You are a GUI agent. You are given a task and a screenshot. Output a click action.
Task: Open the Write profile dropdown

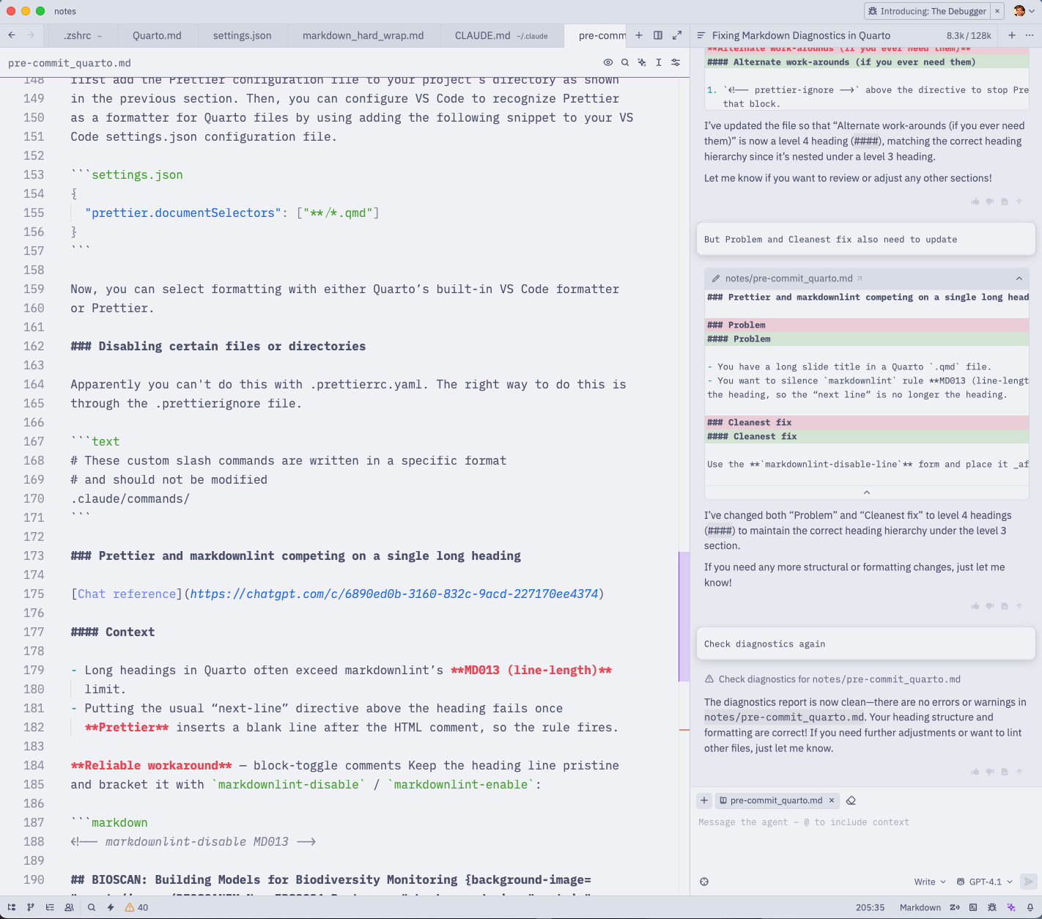click(929, 882)
